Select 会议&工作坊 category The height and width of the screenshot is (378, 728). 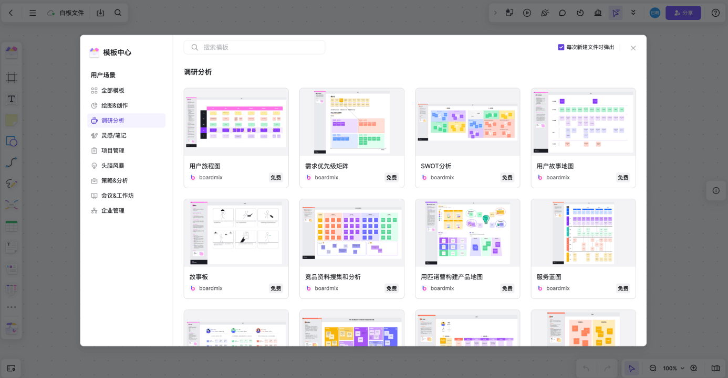point(126,196)
